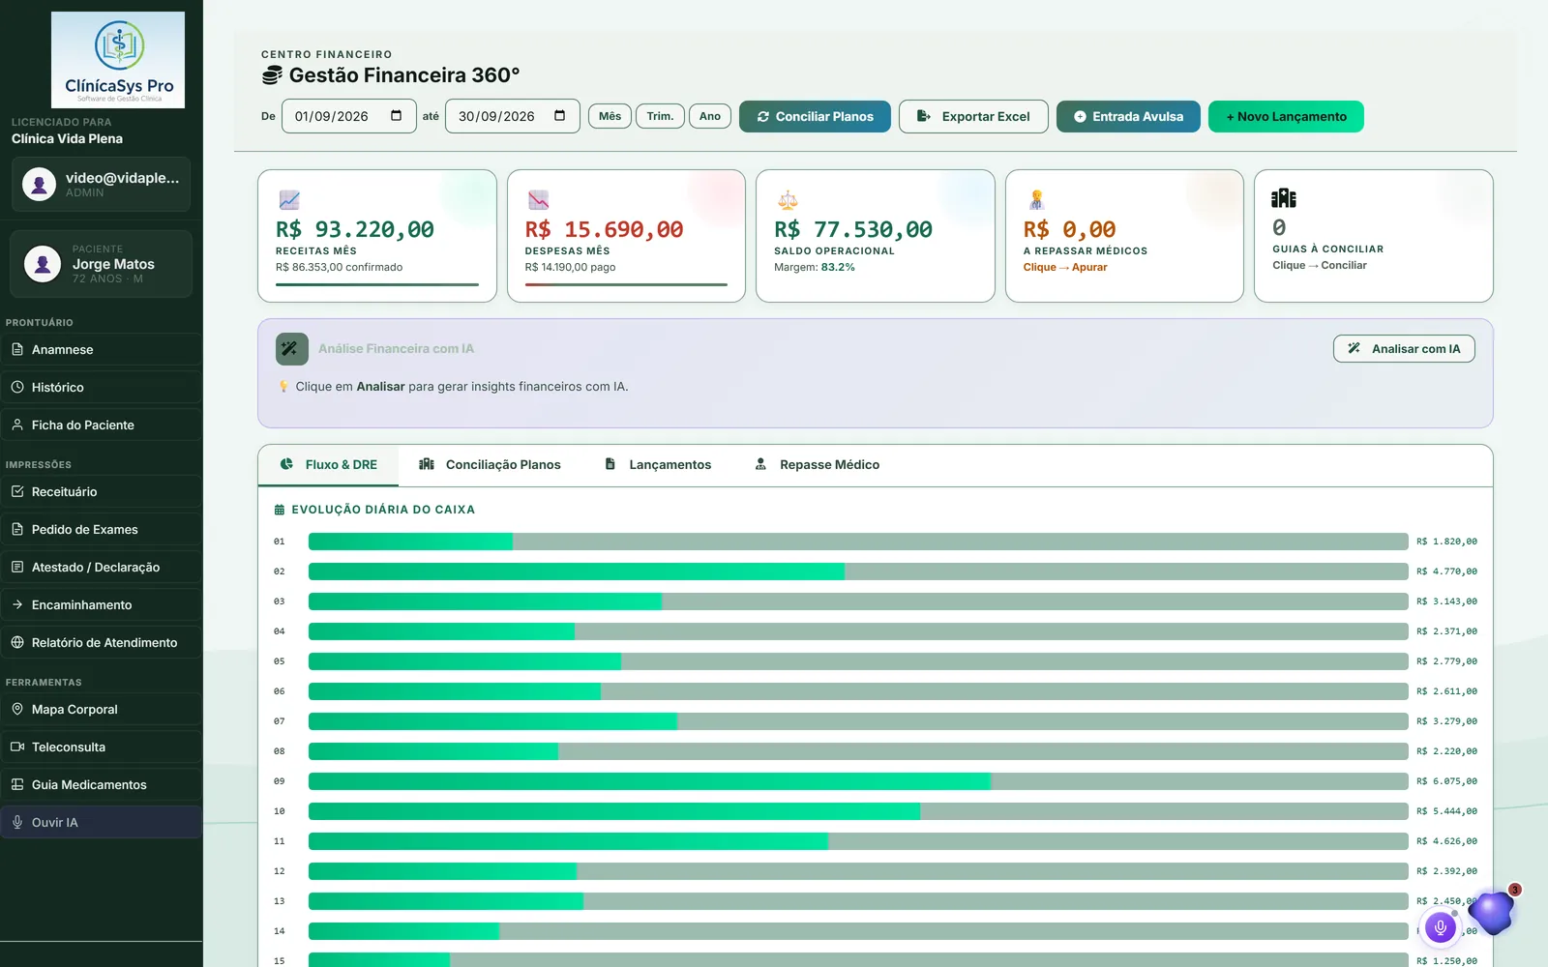Go to Ficha do Paciente

coord(102,425)
